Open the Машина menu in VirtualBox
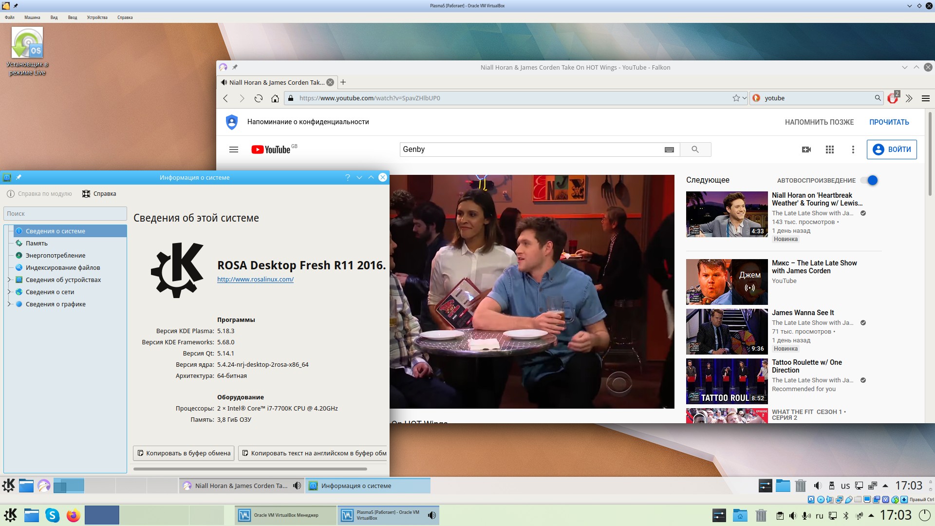This screenshot has width=935, height=526. 32,18
